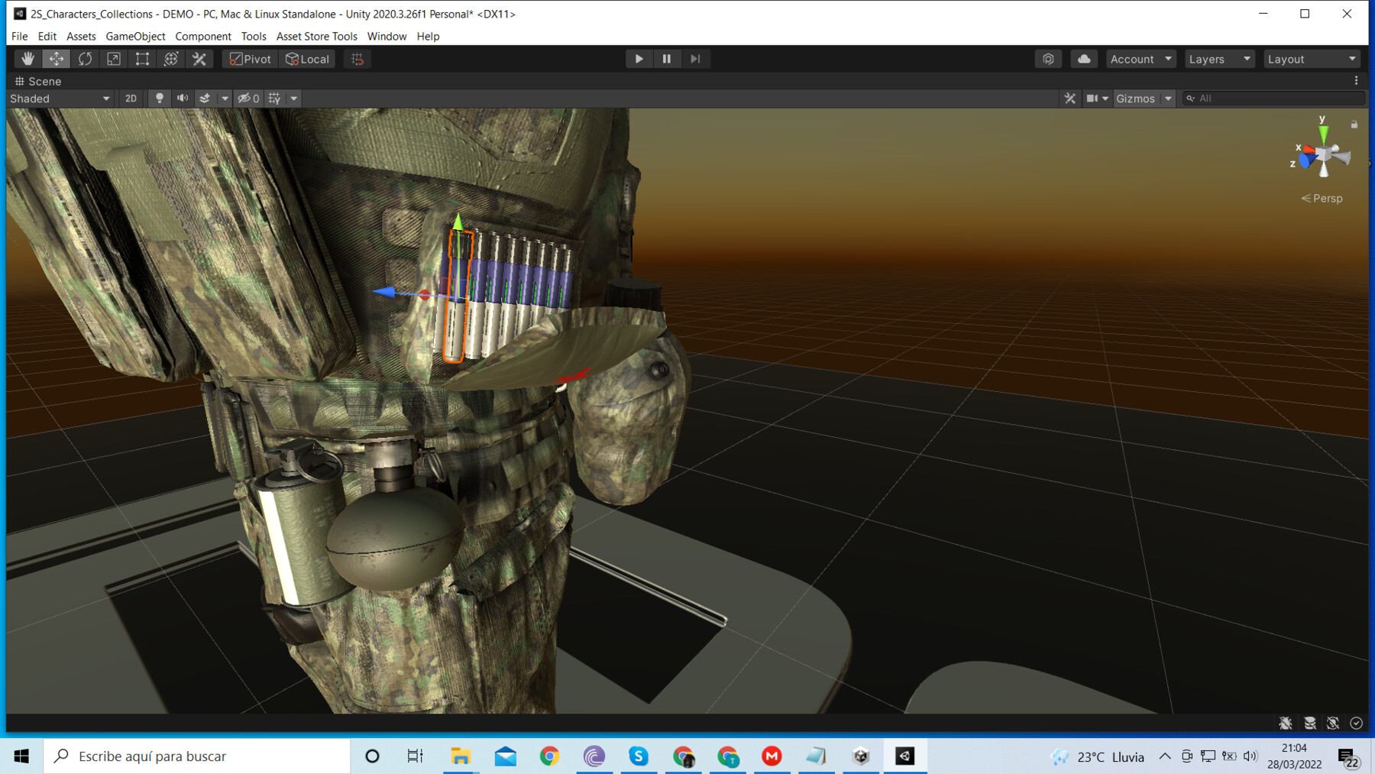Open scene camera settings dropdown

pyautogui.click(x=1097, y=99)
